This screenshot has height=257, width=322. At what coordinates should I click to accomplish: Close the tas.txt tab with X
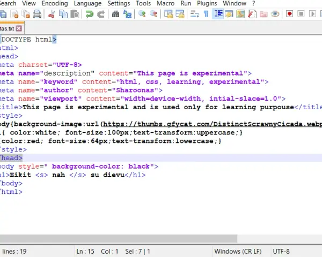[19, 28]
